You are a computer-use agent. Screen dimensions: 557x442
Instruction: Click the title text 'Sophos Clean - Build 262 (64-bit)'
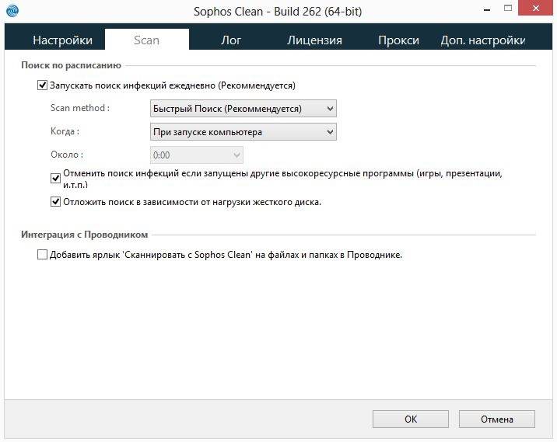[x=278, y=12]
